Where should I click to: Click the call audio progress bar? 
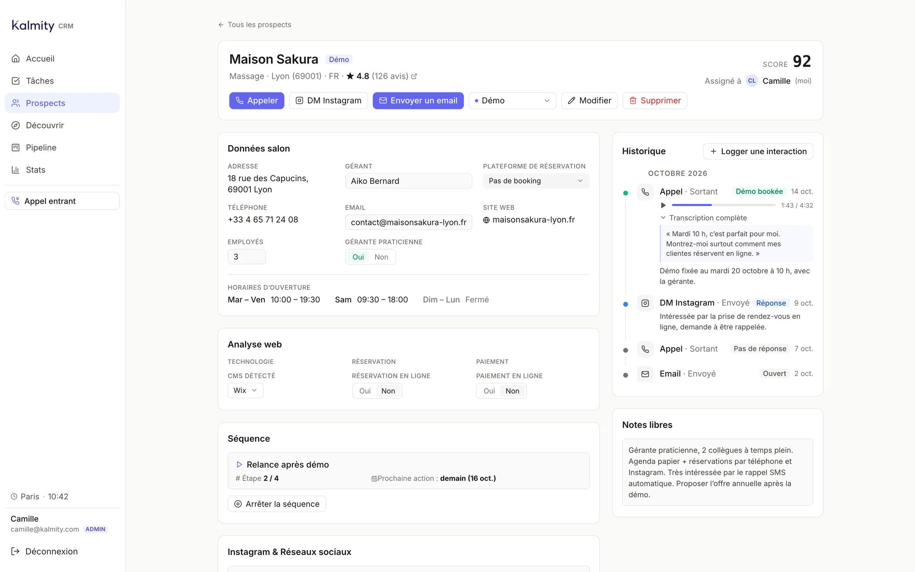pyautogui.click(x=724, y=205)
